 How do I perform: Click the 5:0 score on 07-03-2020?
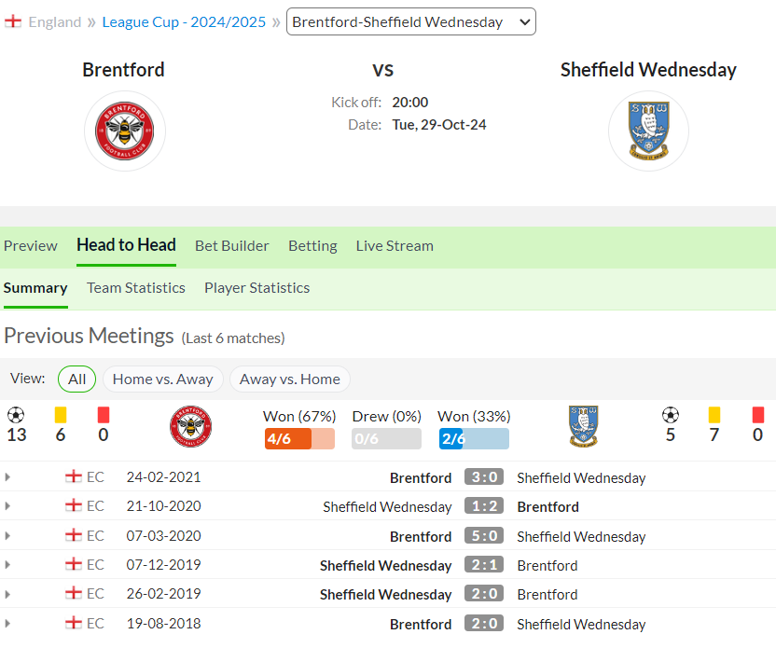coord(483,536)
